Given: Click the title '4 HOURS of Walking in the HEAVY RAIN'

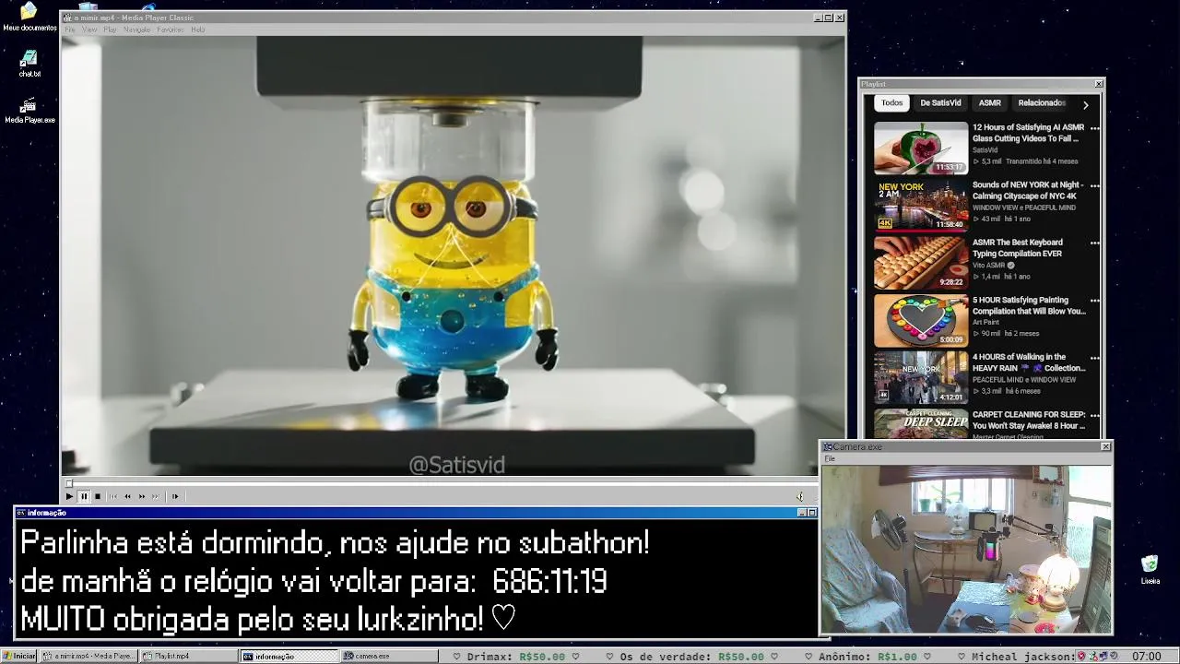Looking at the screenshot, I should point(1029,362).
